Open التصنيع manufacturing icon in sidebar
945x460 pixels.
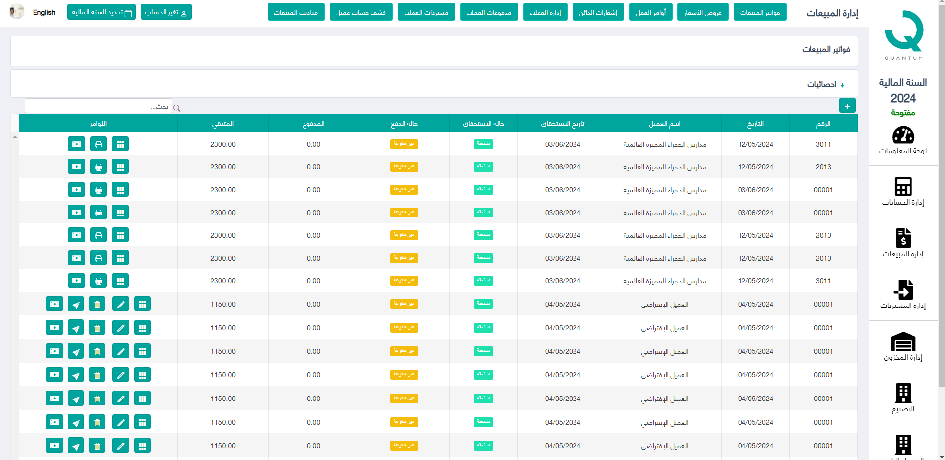pyautogui.click(x=903, y=398)
